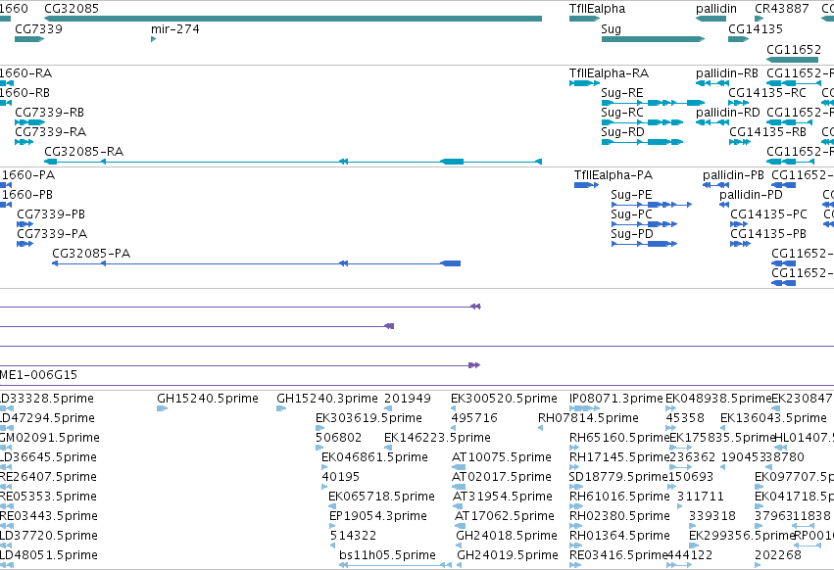Click the Sug-RE transcript glyph
The height and width of the screenshot is (570, 834).
(x=653, y=103)
